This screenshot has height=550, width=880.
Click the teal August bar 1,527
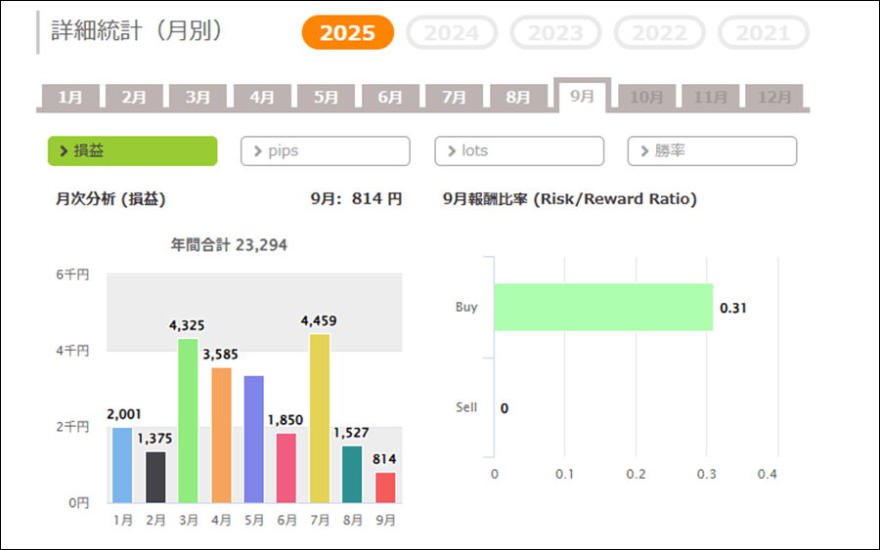[x=352, y=474]
